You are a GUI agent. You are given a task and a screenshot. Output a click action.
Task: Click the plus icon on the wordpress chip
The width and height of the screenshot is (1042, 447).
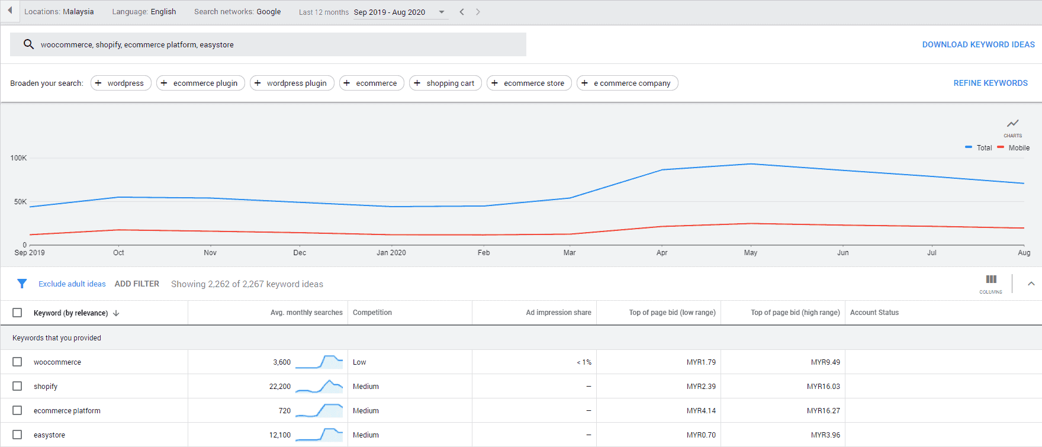[x=98, y=83]
